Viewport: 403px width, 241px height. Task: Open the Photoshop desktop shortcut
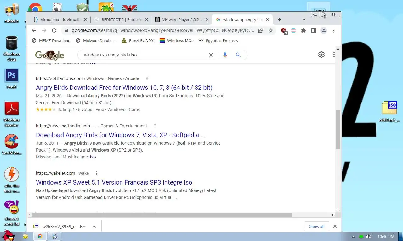[x=12, y=79]
